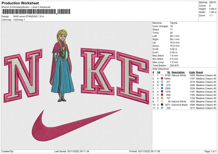Select the gray swatch in the code 1011 row
The image size is (218, 154).
click(x=162, y=108)
